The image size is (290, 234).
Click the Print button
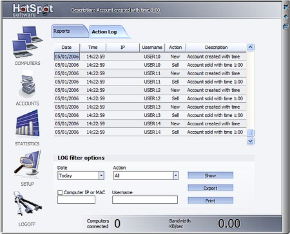tap(210, 201)
